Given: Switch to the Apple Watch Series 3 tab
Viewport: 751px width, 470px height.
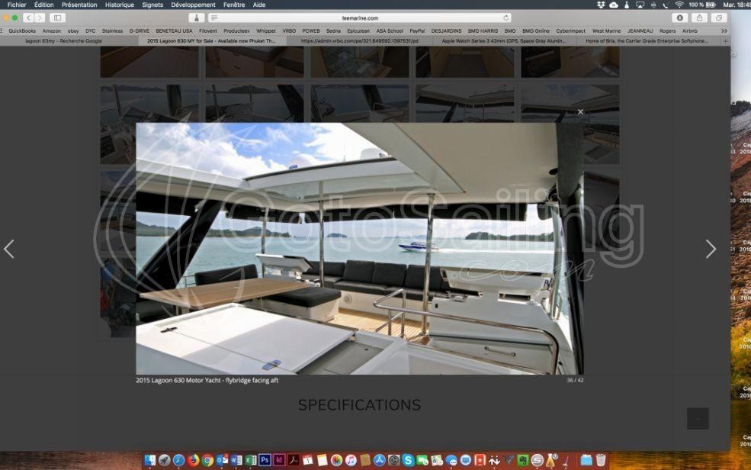Looking at the screenshot, I should pos(503,40).
